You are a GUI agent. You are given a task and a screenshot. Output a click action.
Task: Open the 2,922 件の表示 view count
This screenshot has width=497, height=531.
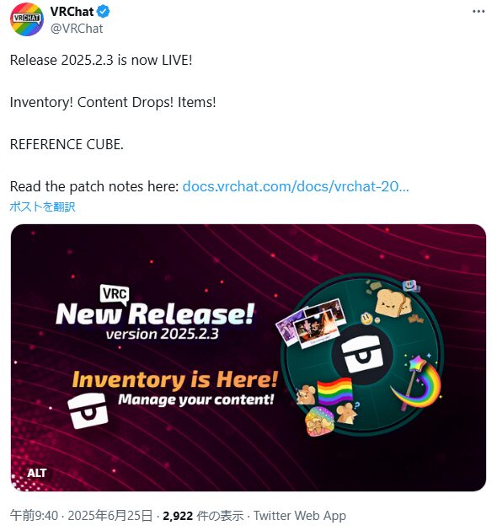[203, 516]
